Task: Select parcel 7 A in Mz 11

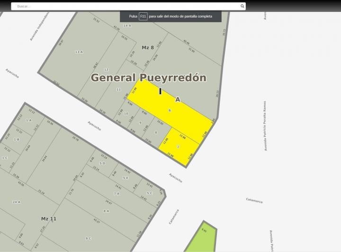Action: [x=117, y=194]
